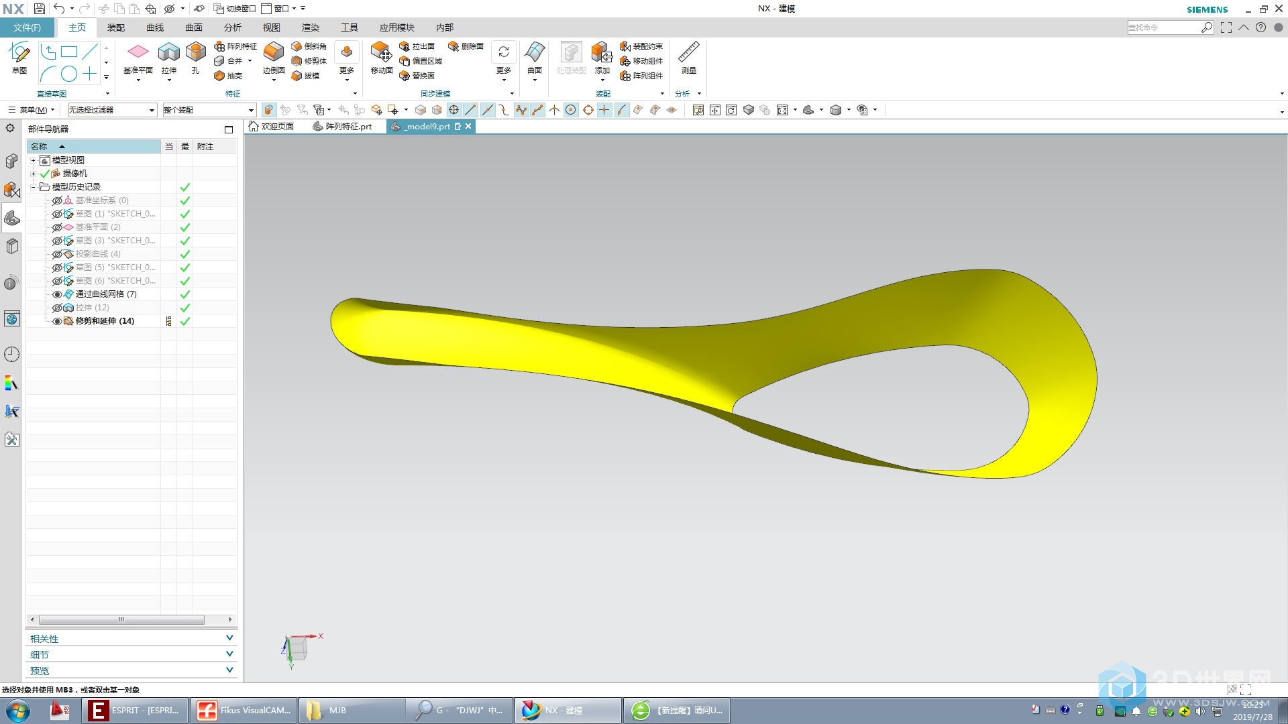Select the circle sketch tool
Viewport: 1288px width, 724px height.
pyautogui.click(x=68, y=74)
